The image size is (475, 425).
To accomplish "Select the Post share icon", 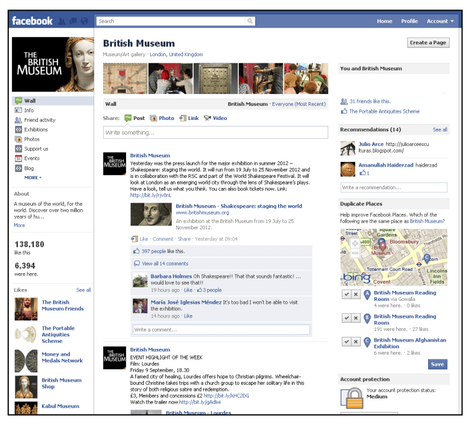I will point(128,118).
